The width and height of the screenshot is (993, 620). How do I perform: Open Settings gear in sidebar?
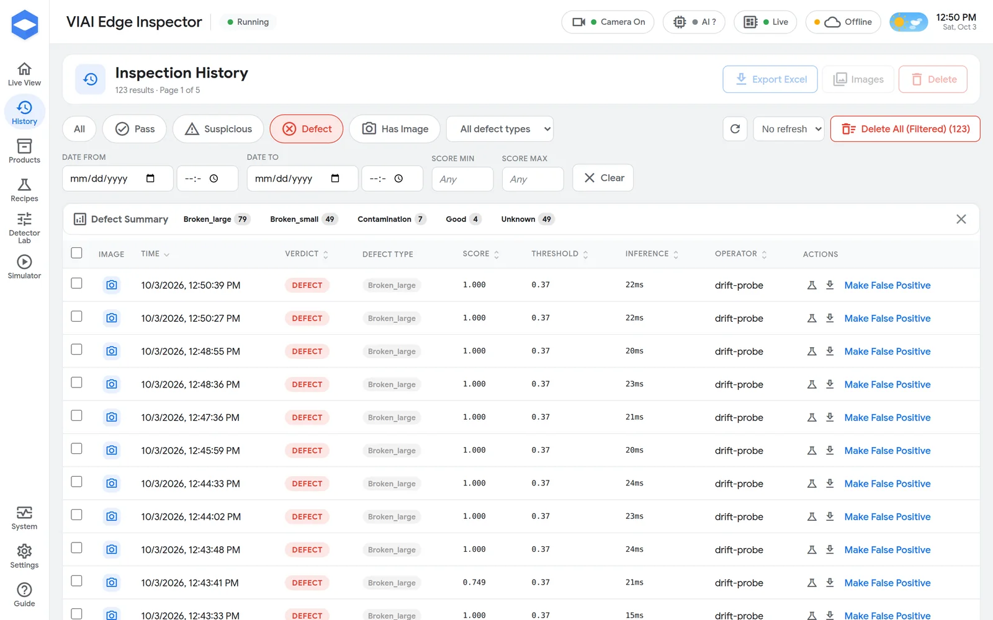24,556
